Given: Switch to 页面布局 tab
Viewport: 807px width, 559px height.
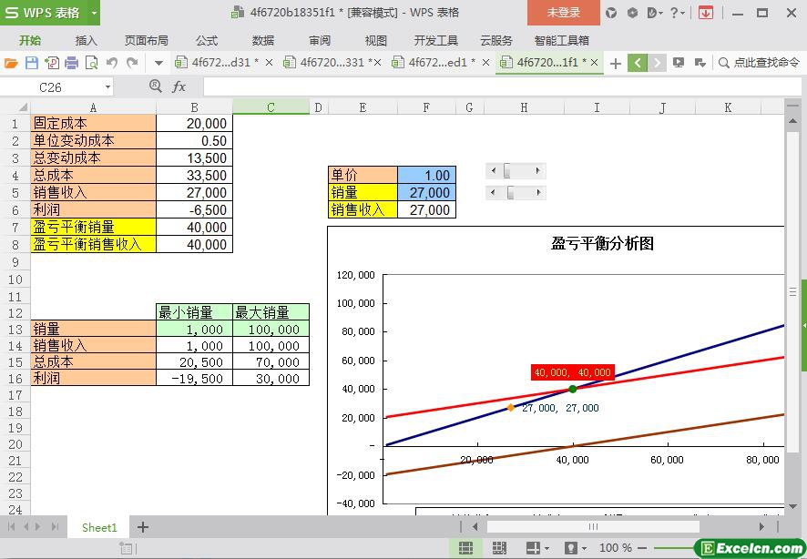Looking at the screenshot, I should click(146, 41).
